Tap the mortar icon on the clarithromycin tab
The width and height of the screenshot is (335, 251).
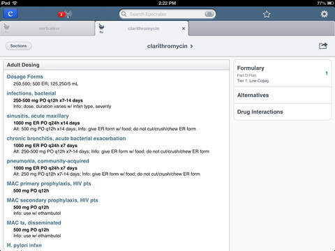click(x=101, y=29)
